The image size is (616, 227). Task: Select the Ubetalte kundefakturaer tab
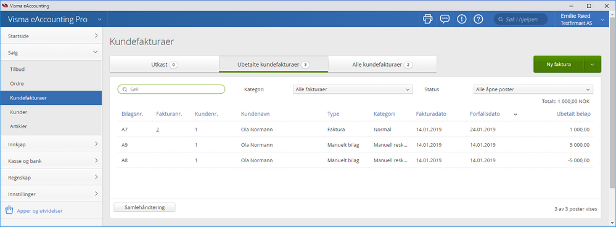(x=273, y=64)
